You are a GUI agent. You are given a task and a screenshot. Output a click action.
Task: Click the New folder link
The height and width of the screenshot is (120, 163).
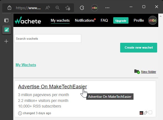(149, 72)
